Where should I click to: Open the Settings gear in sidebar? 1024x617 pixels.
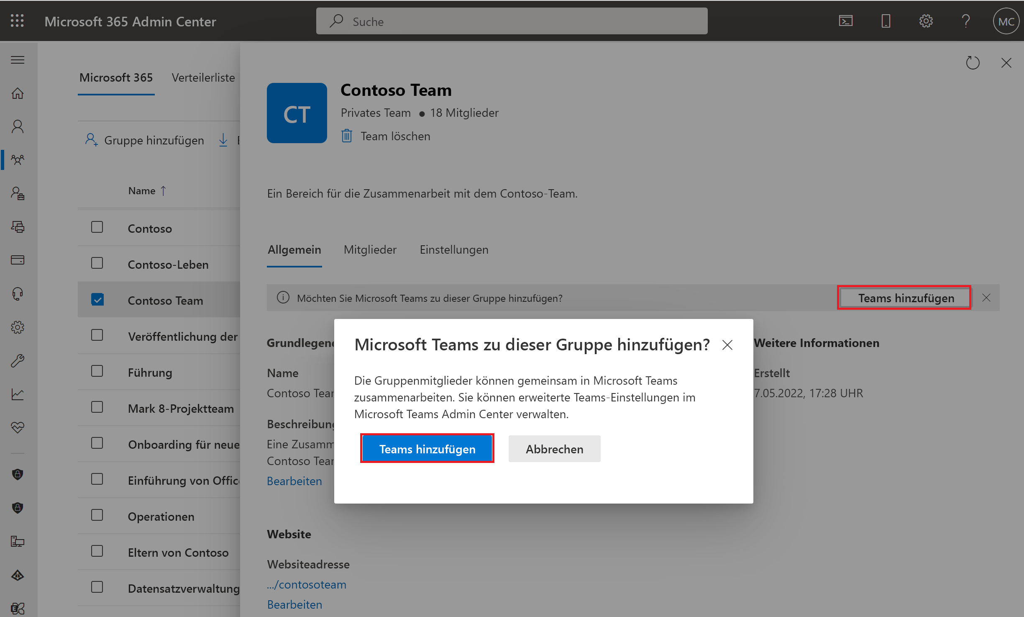(17, 327)
